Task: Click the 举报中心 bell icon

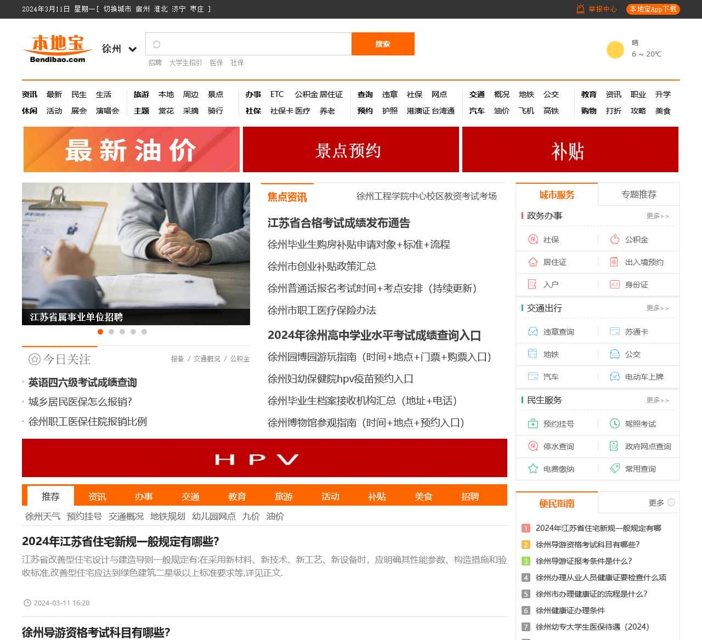Action: coord(580,9)
